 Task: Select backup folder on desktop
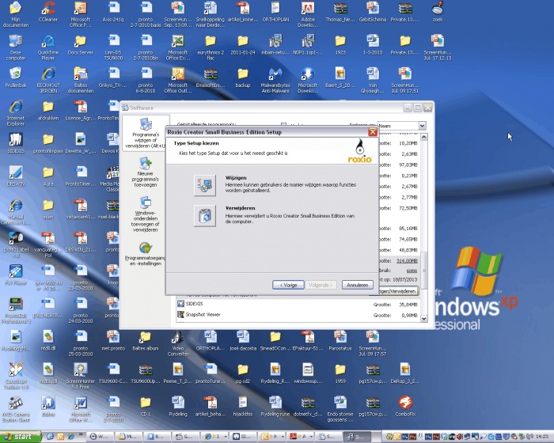[x=243, y=78]
